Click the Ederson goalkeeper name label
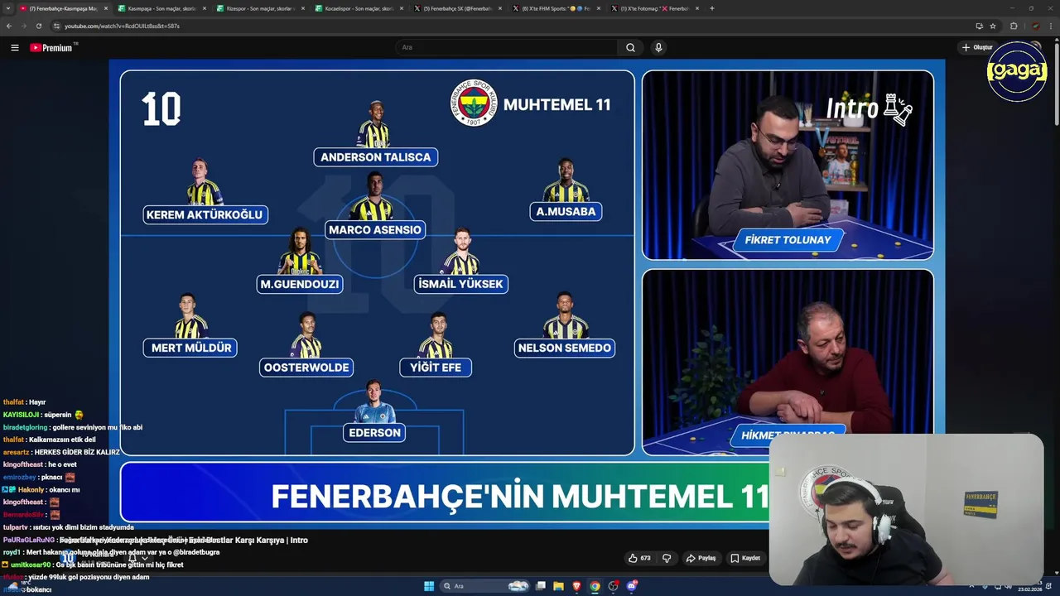Screen dimensions: 1060x596 point(375,432)
